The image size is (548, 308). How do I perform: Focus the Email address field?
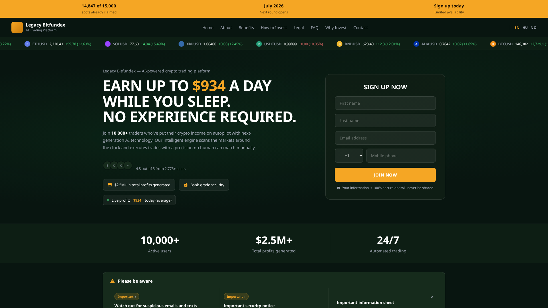click(x=385, y=138)
